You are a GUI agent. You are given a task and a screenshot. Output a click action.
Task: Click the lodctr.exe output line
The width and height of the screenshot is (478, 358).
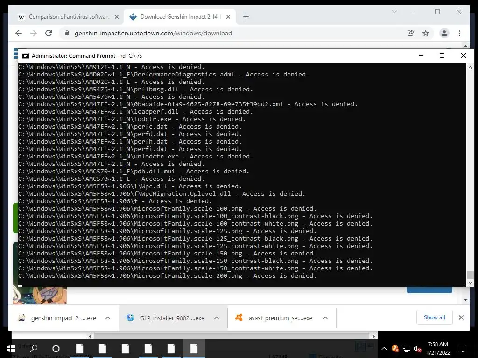[x=132, y=119]
